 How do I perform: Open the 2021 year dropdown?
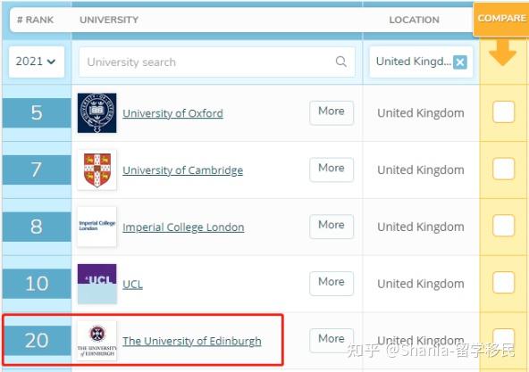[x=37, y=62]
